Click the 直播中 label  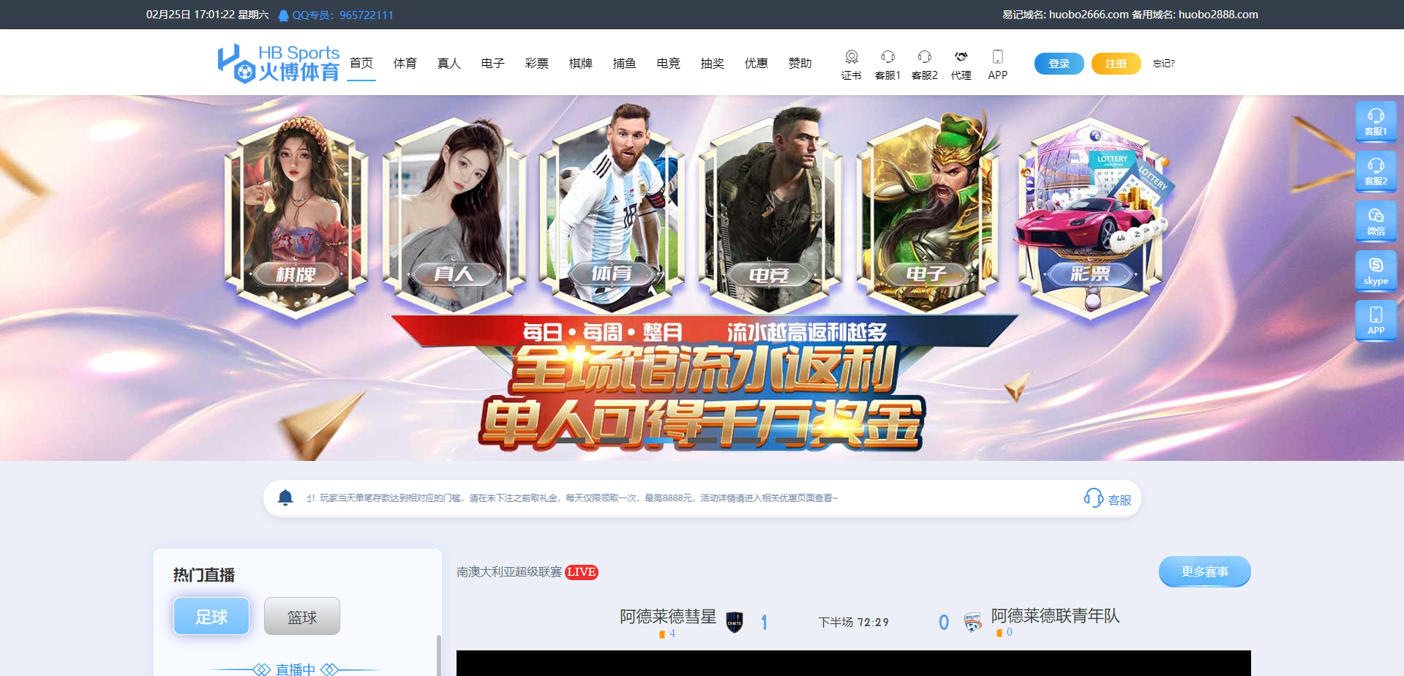(296, 669)
